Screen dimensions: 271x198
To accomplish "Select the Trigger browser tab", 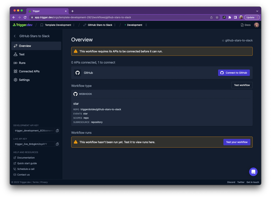I will click(47, 11).
